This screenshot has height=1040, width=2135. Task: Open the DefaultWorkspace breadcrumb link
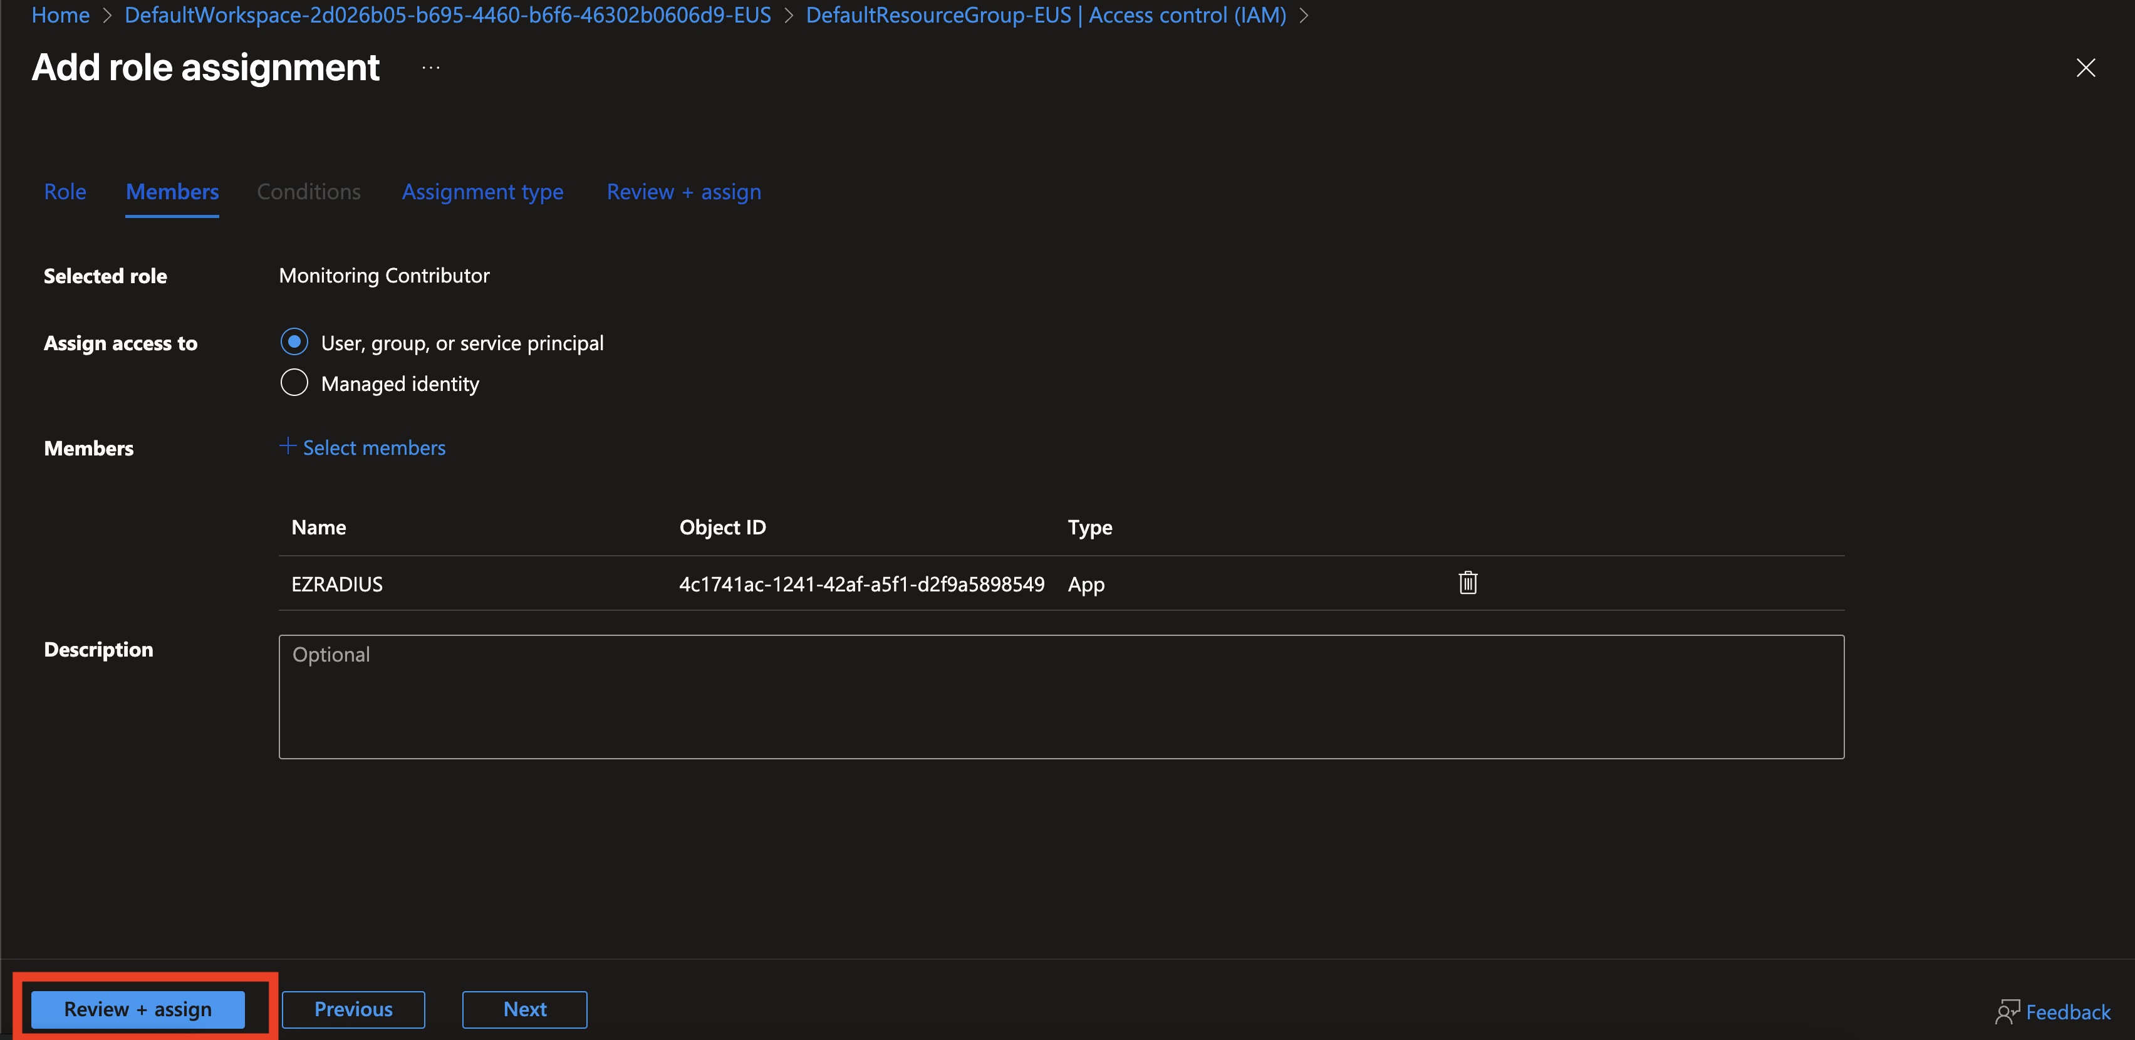447,15
